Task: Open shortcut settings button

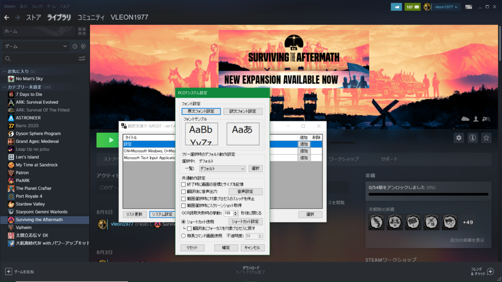Action: (x=246, y=222)
